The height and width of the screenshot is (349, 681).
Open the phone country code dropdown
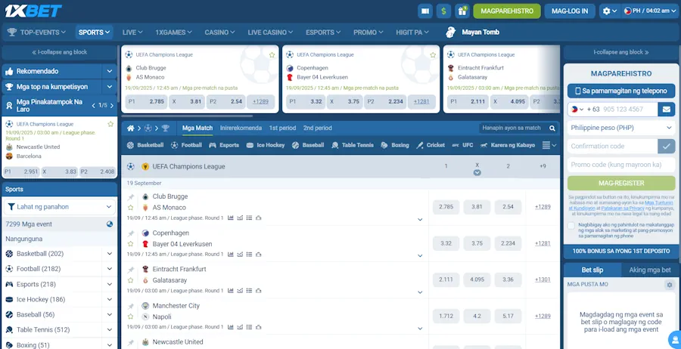[577, 110]
